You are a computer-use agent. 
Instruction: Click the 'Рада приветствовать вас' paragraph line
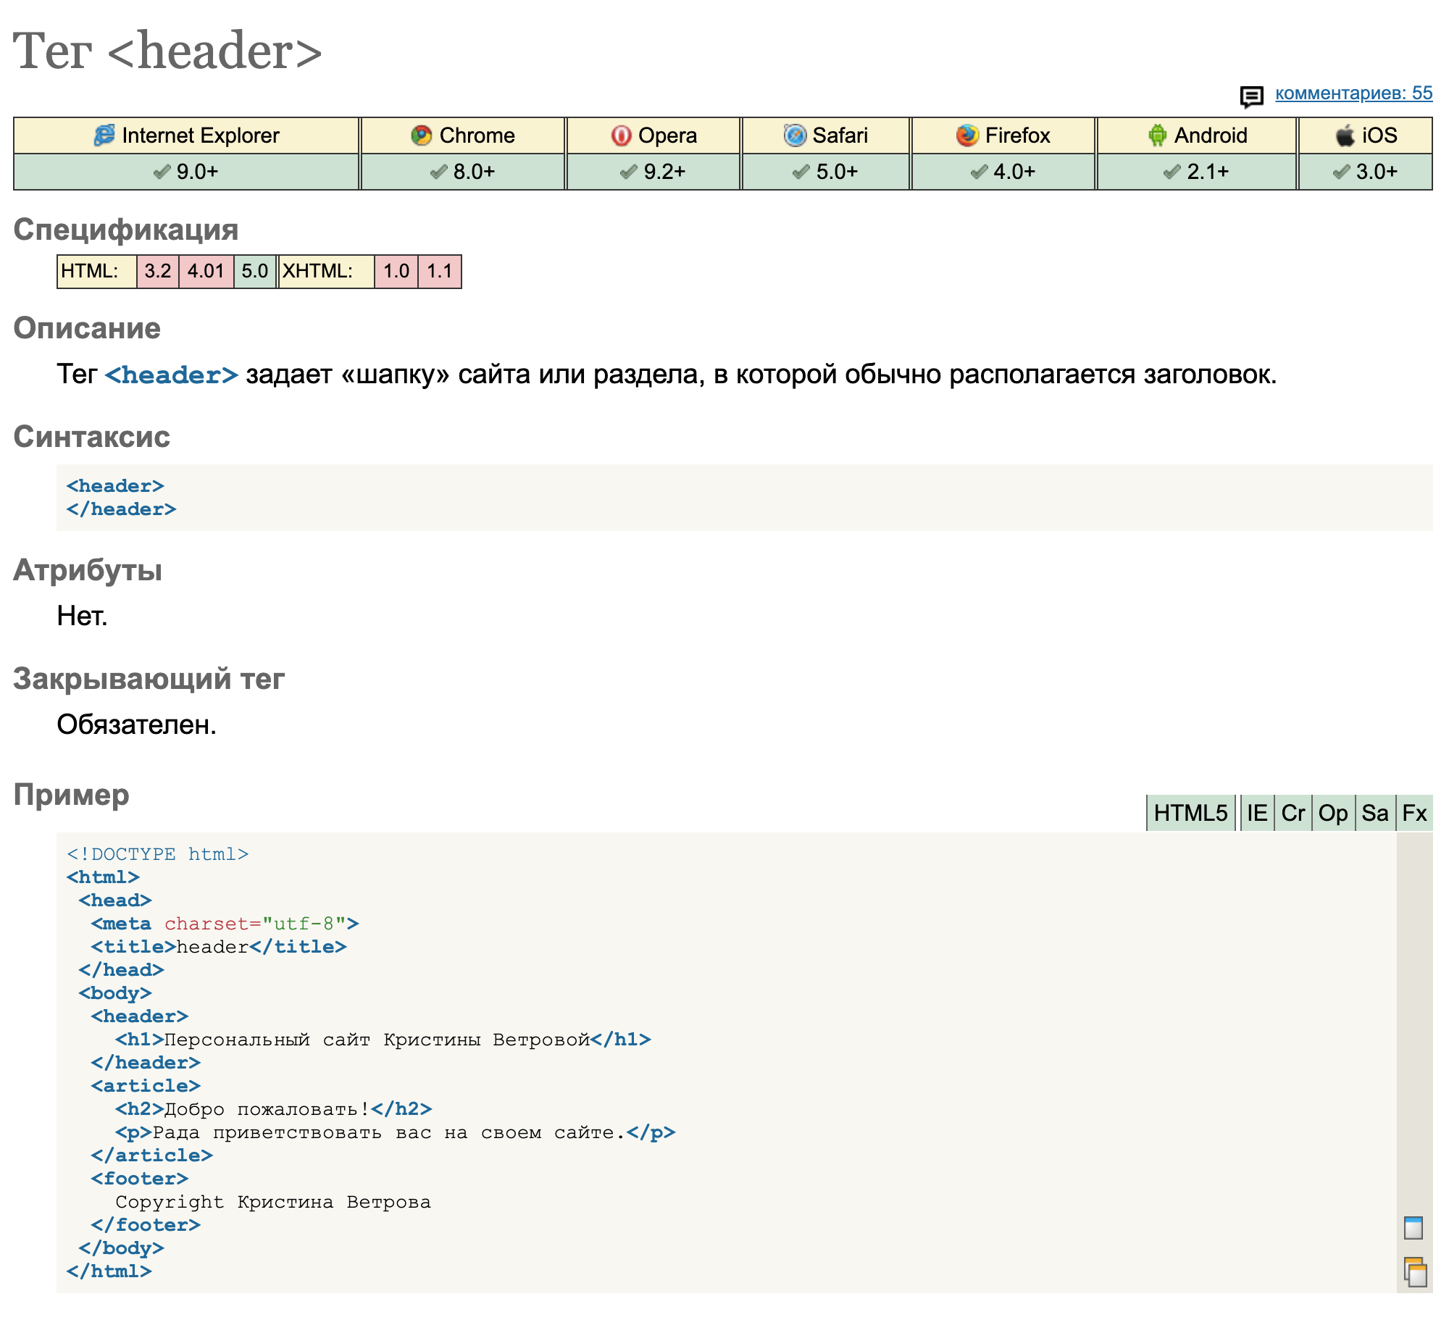pos(395,1132)
